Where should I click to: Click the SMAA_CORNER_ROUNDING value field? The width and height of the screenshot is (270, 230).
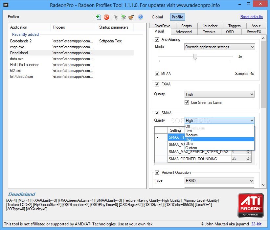(239, 158)
